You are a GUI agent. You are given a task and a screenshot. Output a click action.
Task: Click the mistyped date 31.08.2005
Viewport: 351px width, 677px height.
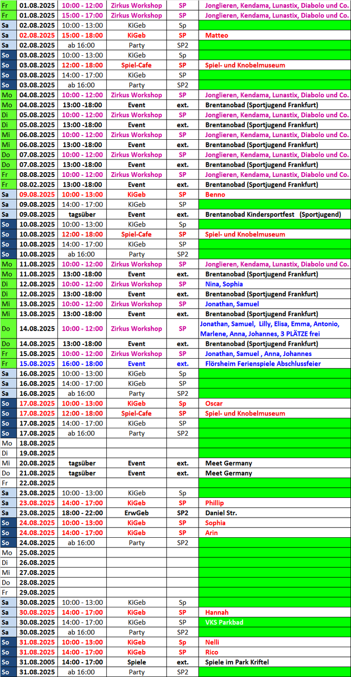coord(37,662)
